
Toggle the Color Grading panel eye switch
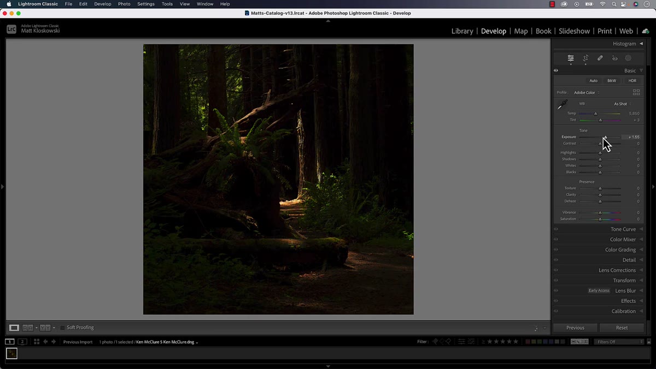point(556,249)
